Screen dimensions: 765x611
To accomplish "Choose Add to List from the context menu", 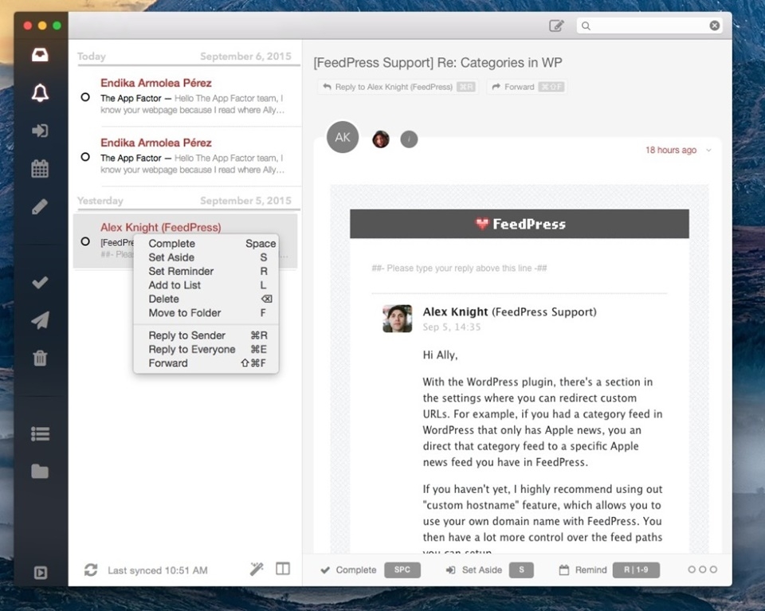I will [x=206, y=284].
